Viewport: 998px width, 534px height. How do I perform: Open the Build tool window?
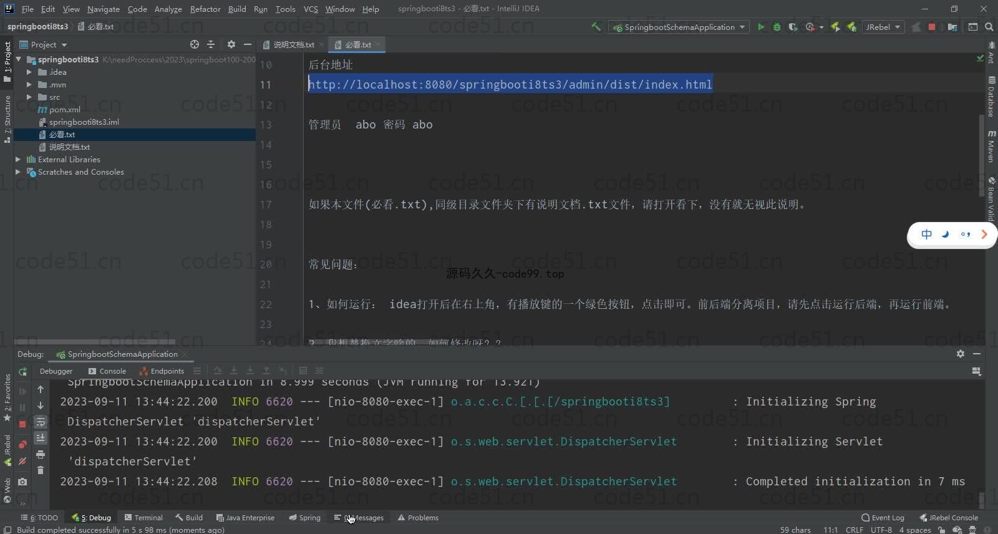[x=189, y=517]
